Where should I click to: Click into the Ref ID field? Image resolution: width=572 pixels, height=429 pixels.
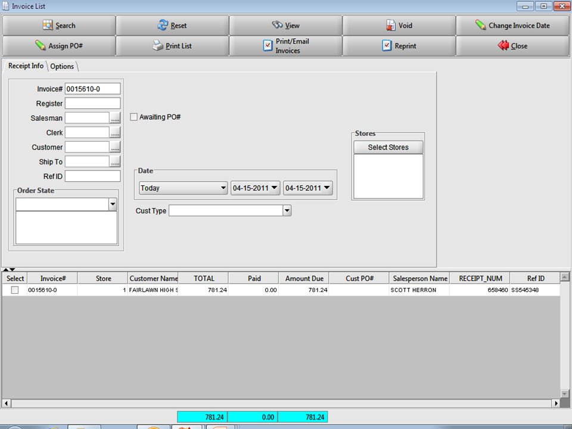[93, 176]
